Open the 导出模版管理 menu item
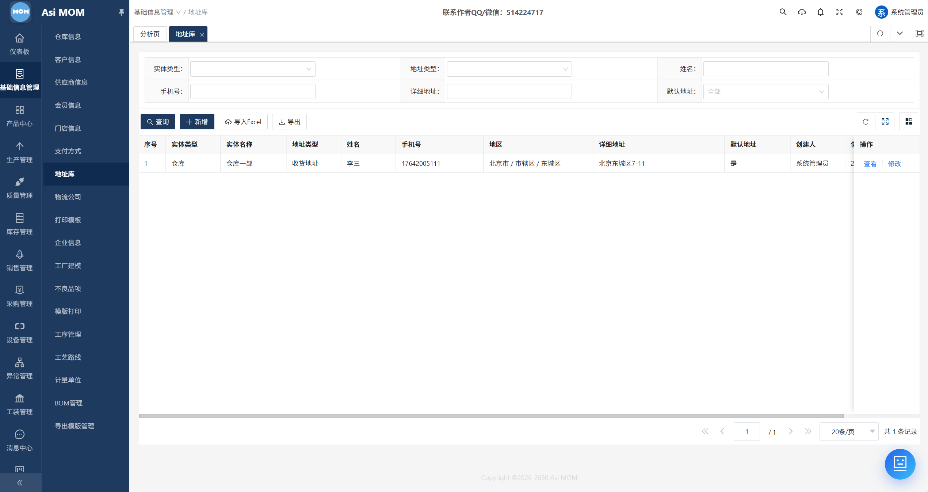This screenshot has height=492, width=928. [x=74, y=426]
